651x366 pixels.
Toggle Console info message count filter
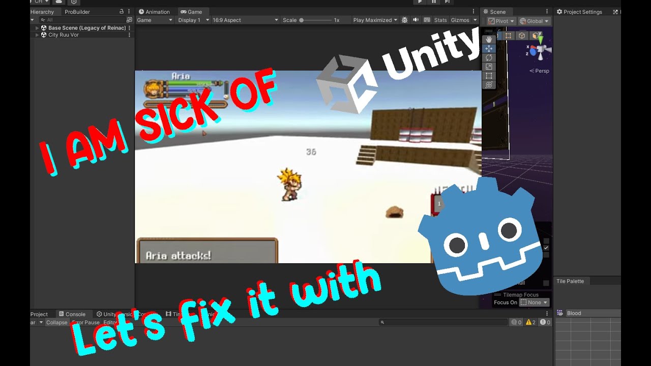pos(516,322)
